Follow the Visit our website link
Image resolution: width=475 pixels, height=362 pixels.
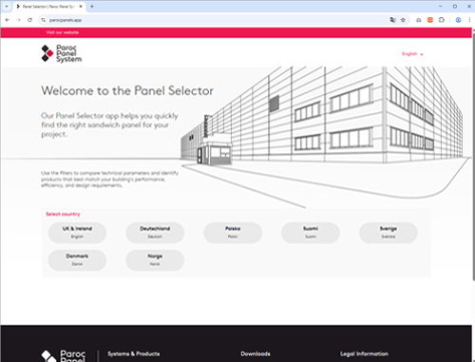(62, 32)
